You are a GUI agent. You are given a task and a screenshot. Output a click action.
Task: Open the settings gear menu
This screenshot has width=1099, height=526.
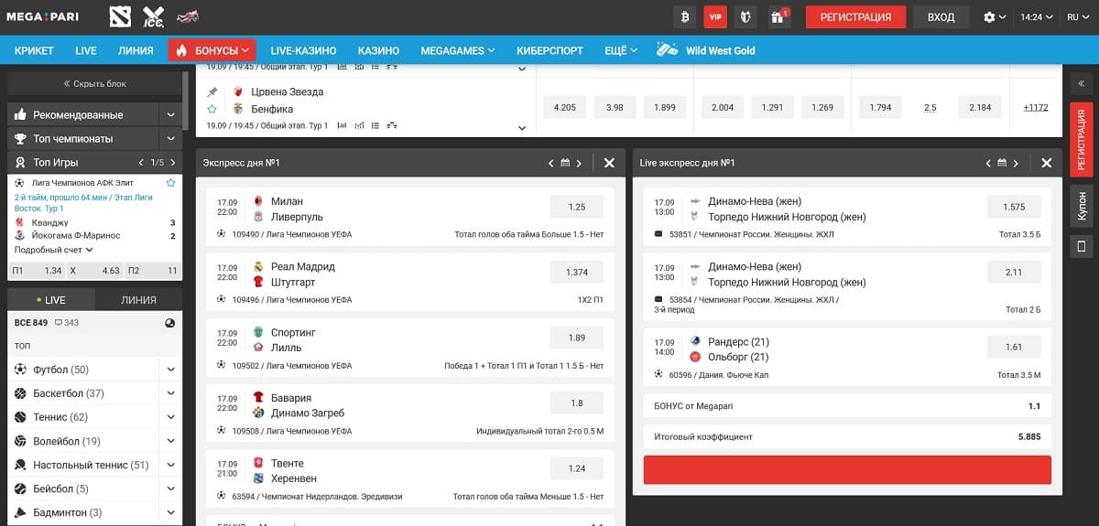coord(994,16)
